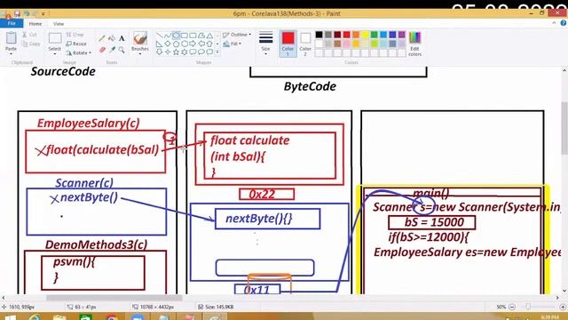Screen dimensions: 568x320
Task: Choose the Oval shape
Action: click(x=176, y=36)
